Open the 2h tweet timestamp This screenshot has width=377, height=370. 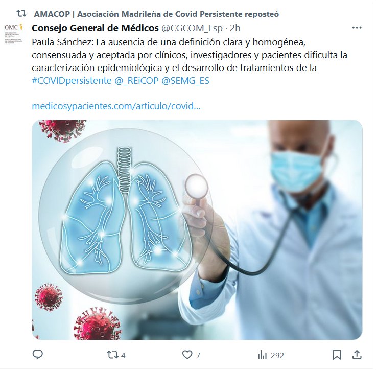coord(235,28)
